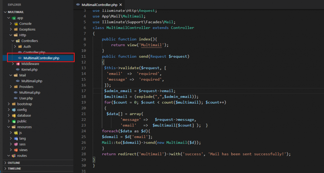The height and width of the screenshot is (173, 324).
Task: Click the app folder icon
Action: 14,18
